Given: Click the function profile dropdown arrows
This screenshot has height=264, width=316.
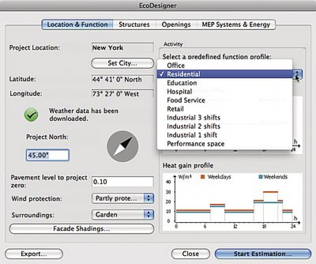Looking at the screenshot, I should tap(298, 74).
